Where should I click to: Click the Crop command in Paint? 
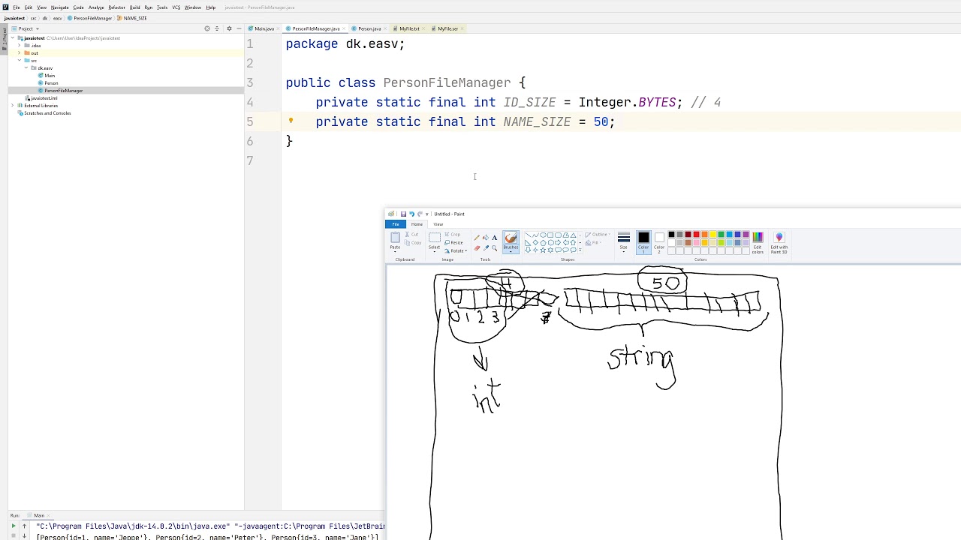click(452, 234)
